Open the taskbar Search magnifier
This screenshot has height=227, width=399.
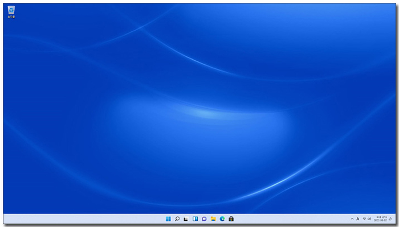coord(177,219)
